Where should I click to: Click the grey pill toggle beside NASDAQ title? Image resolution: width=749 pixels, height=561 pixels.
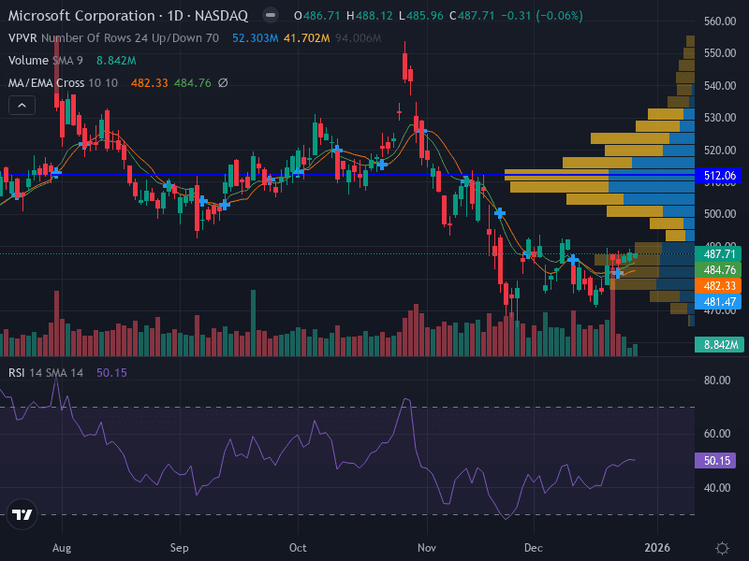click(271, 15)
